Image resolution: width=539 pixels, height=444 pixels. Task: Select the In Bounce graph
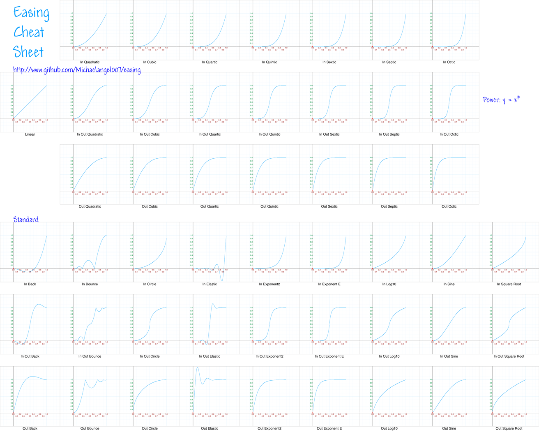(90, 252)
